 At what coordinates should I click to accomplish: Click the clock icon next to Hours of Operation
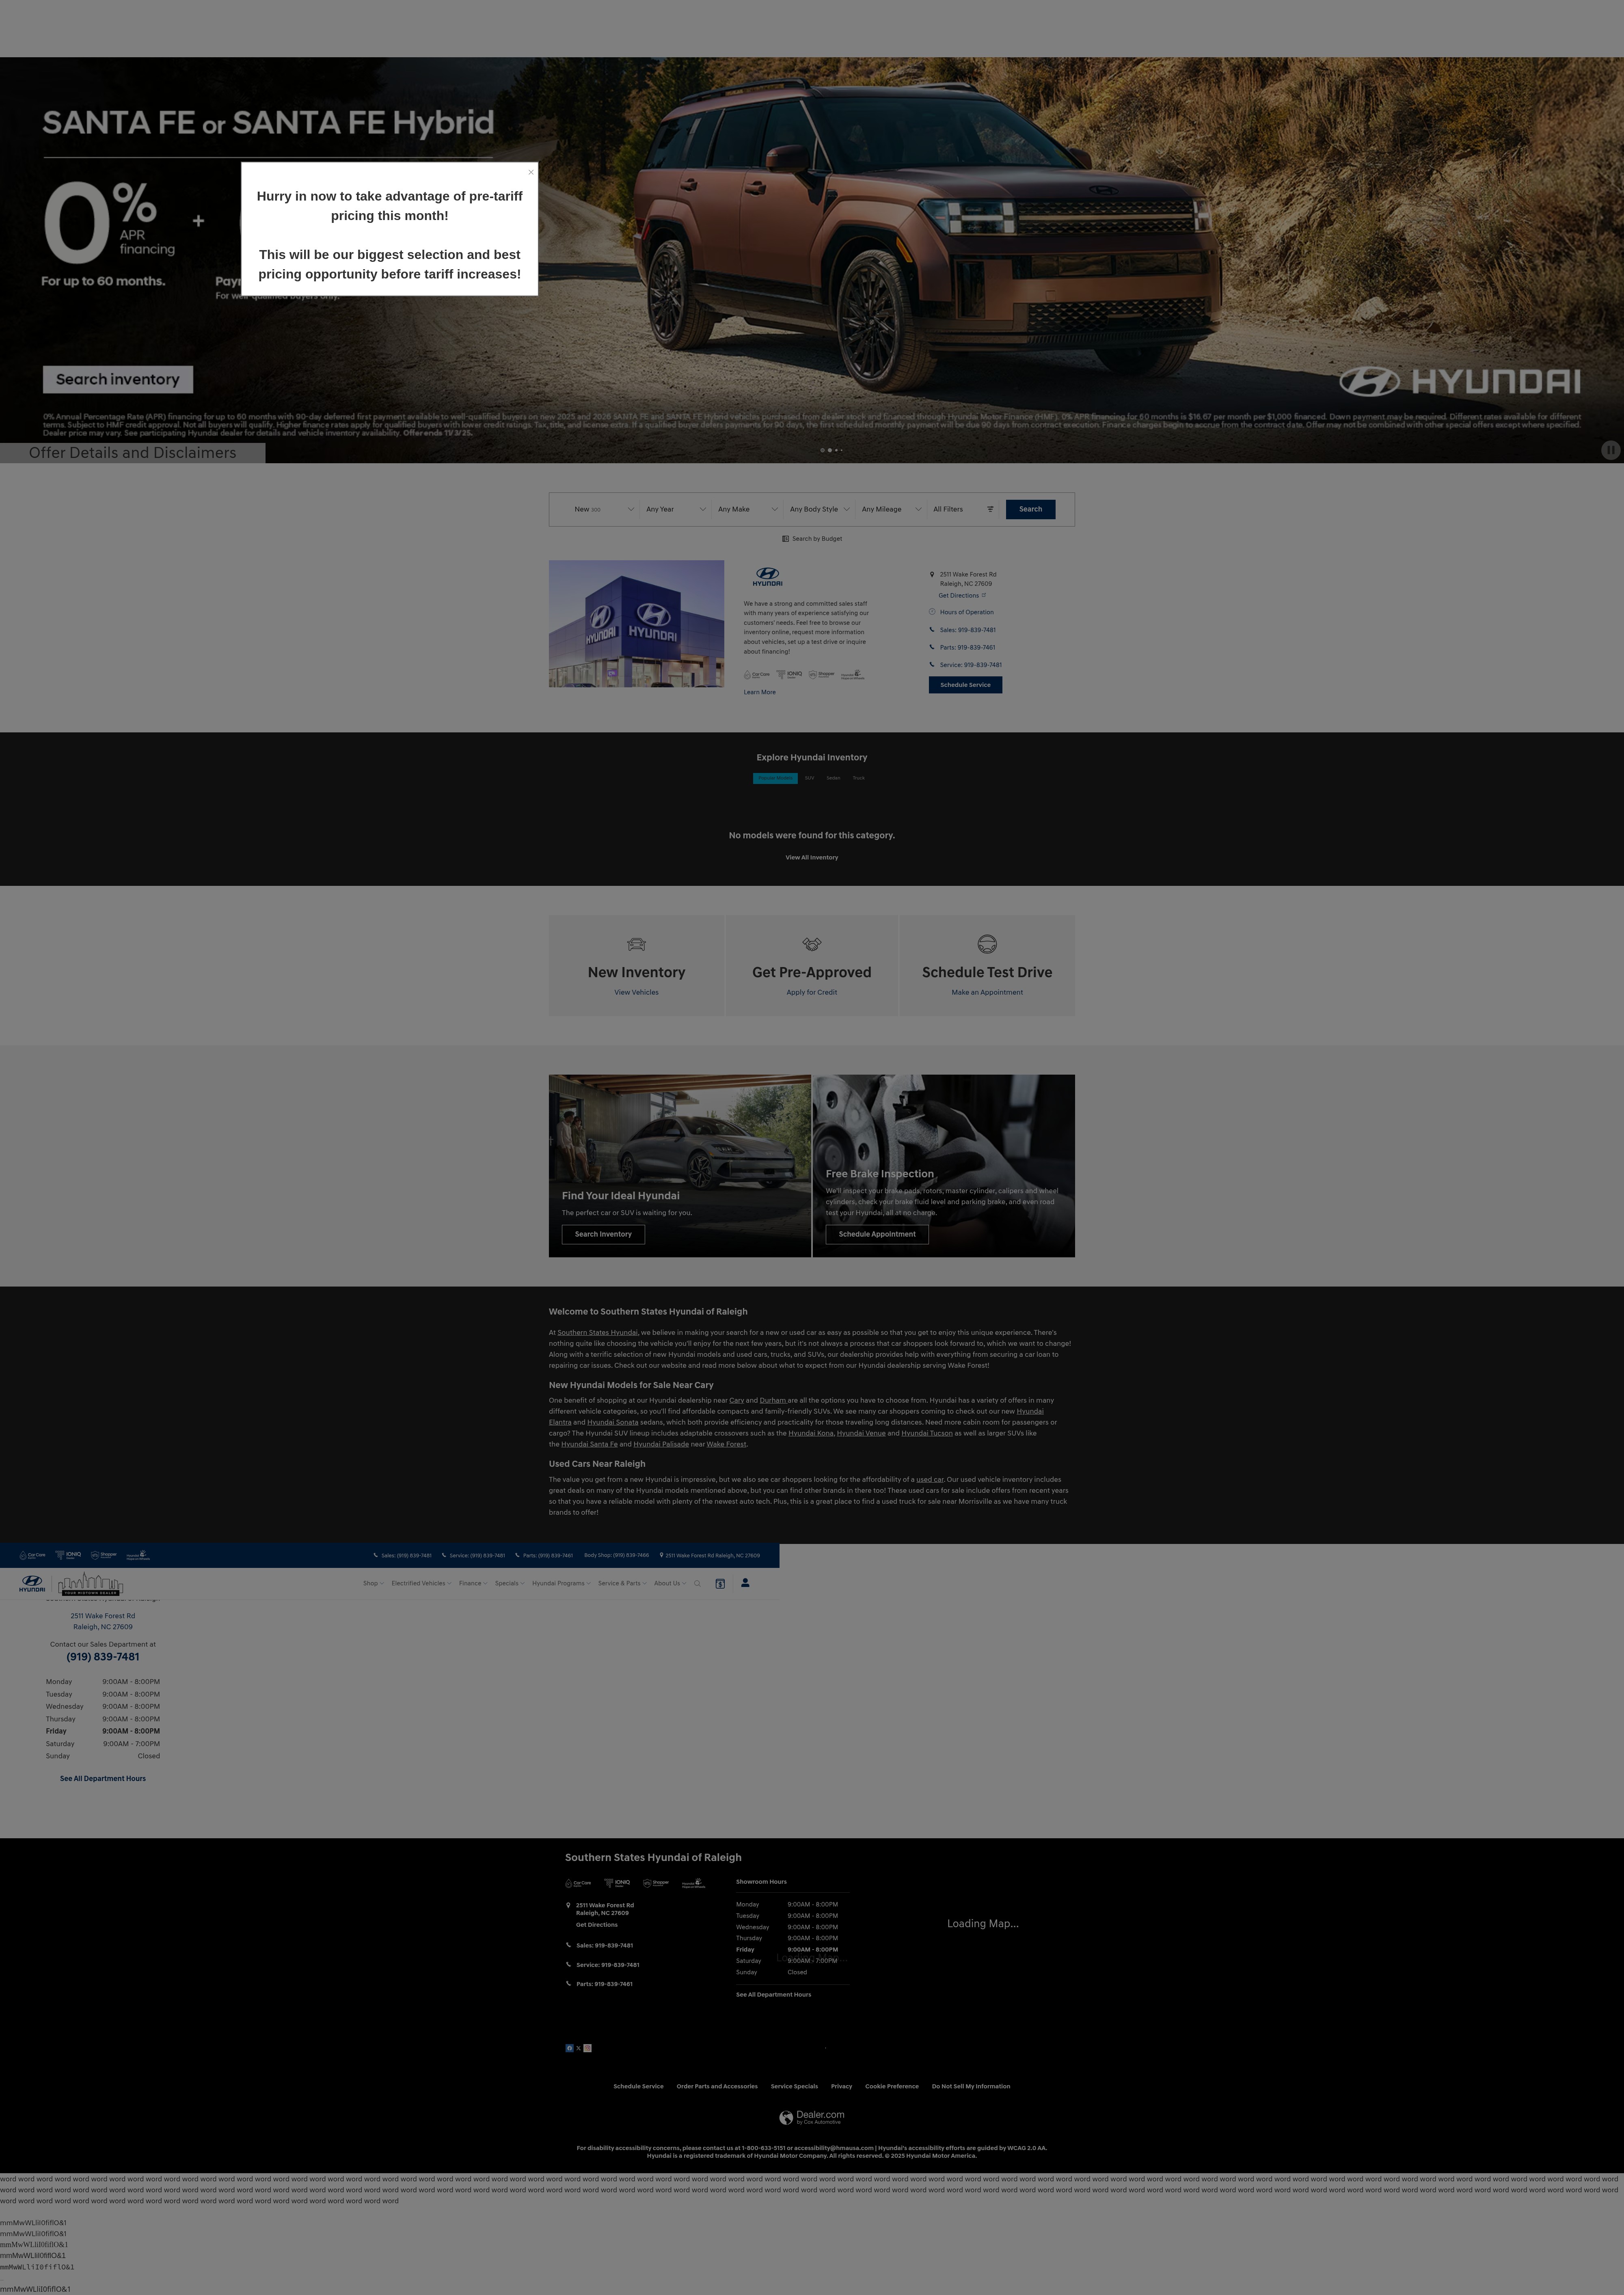pos(932,612)
